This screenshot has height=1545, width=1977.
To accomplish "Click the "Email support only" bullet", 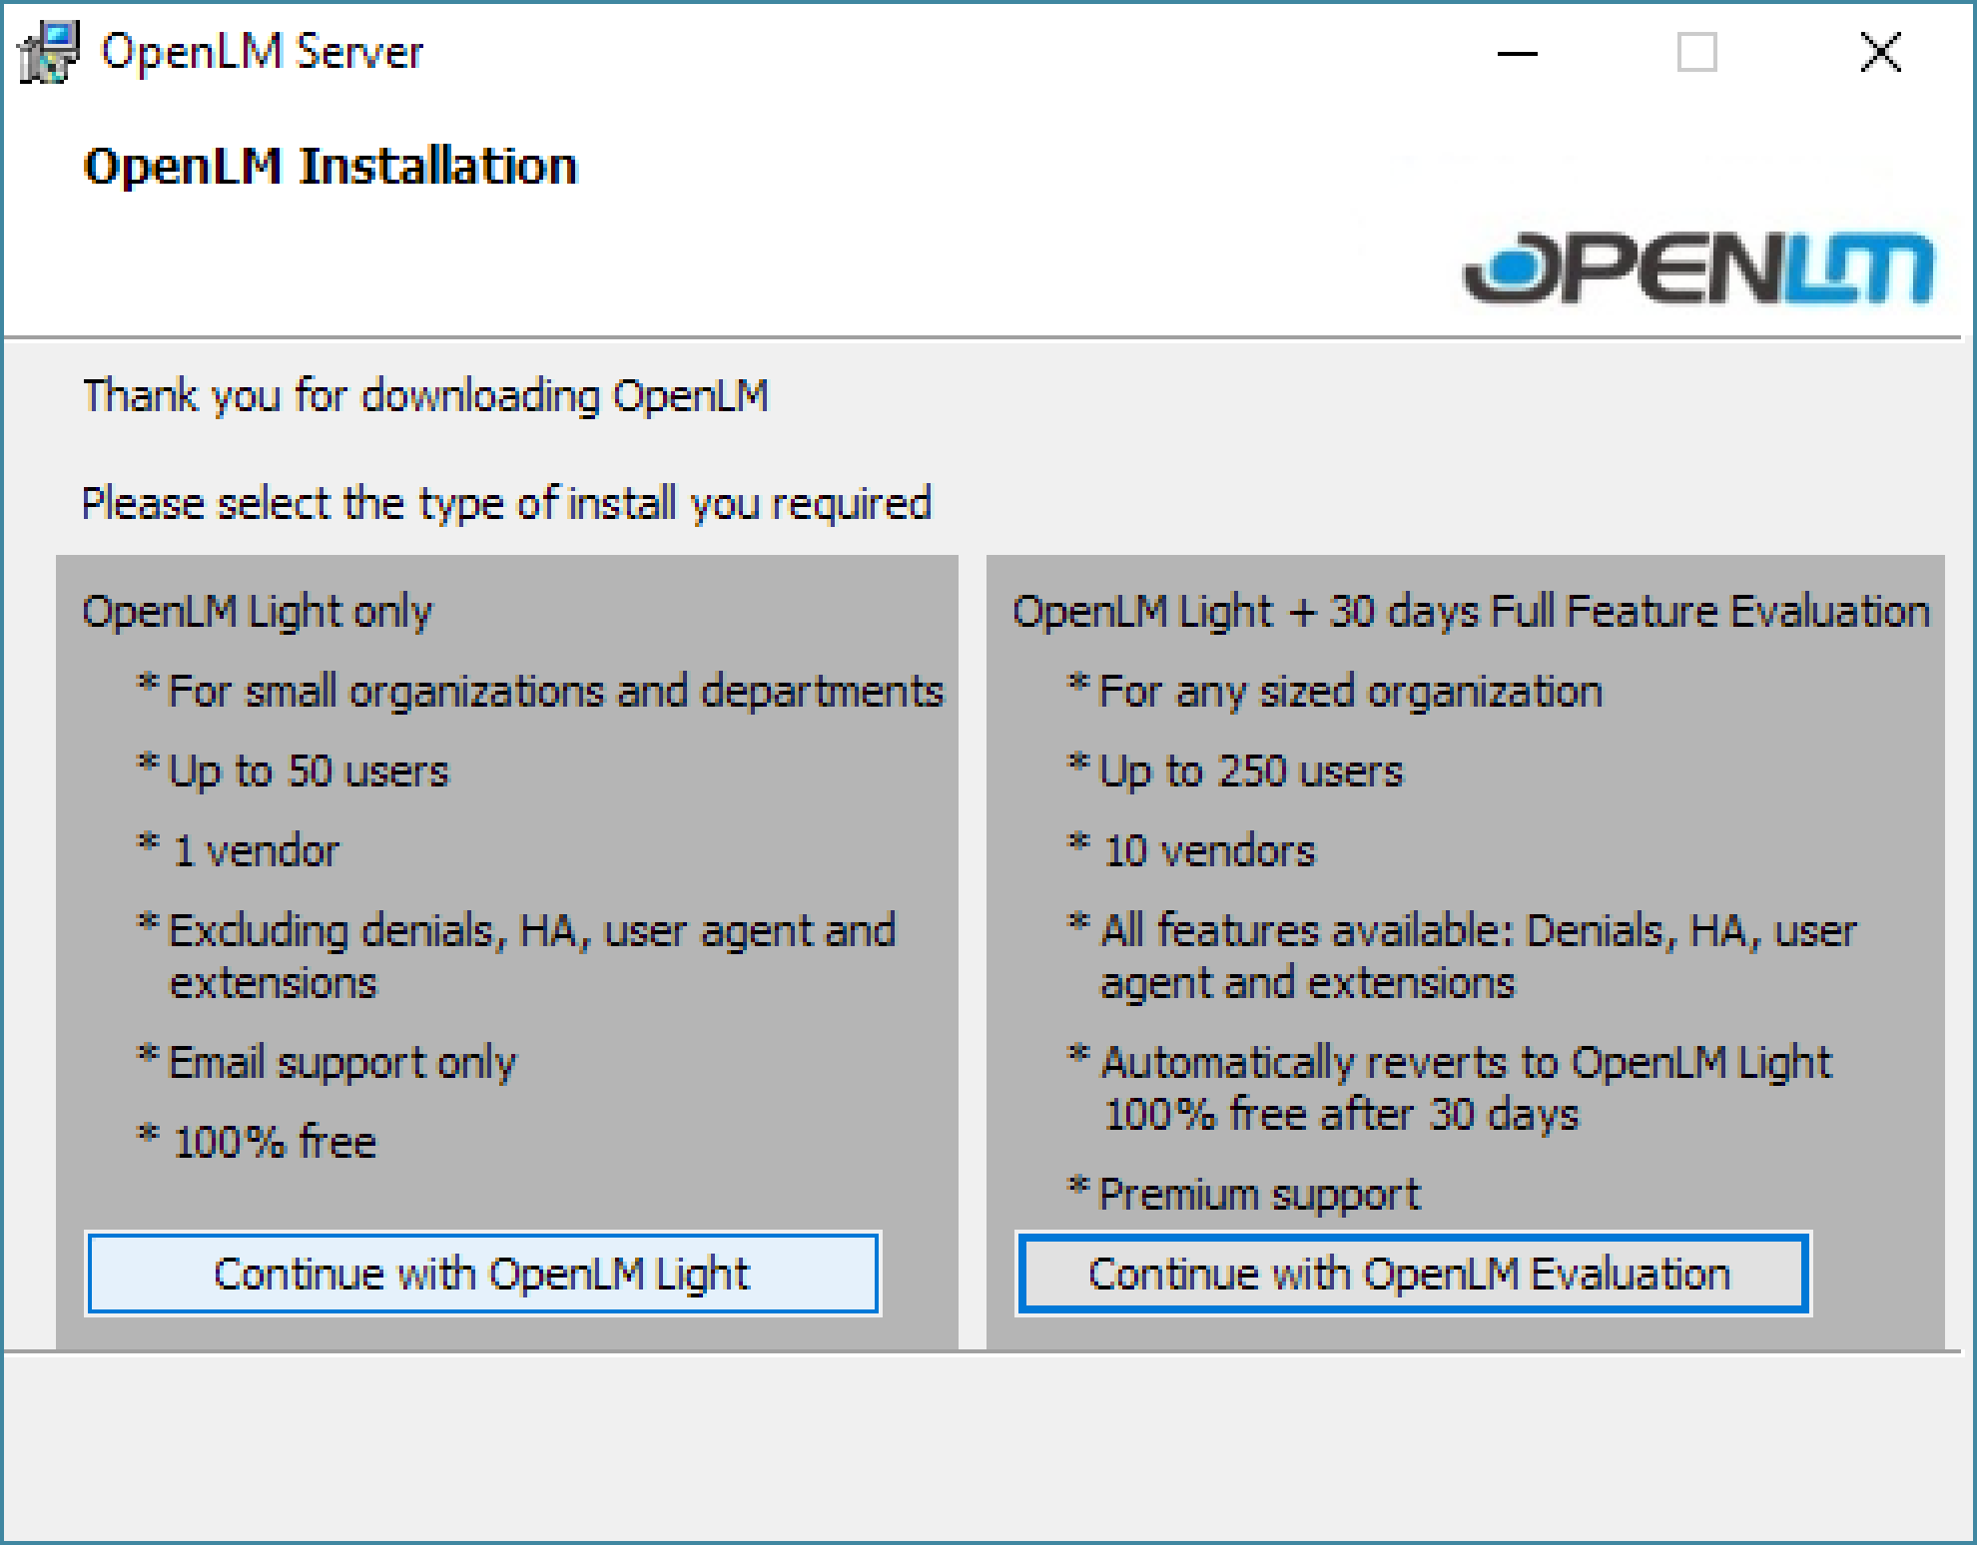I will click(x=342, y=1063).
